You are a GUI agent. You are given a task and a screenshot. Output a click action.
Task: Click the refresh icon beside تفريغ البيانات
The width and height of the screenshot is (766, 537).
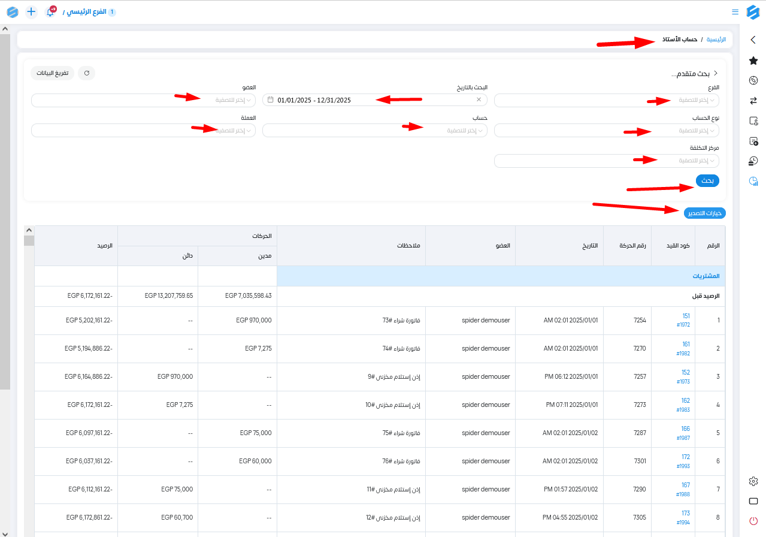86,73
